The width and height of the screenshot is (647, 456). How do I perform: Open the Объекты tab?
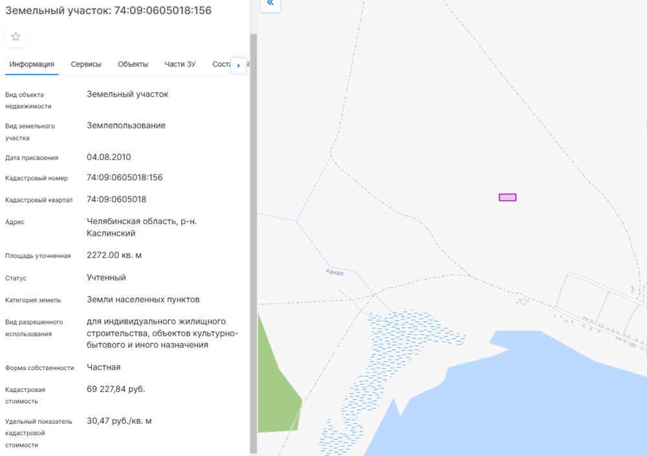(x=133, y=64)
